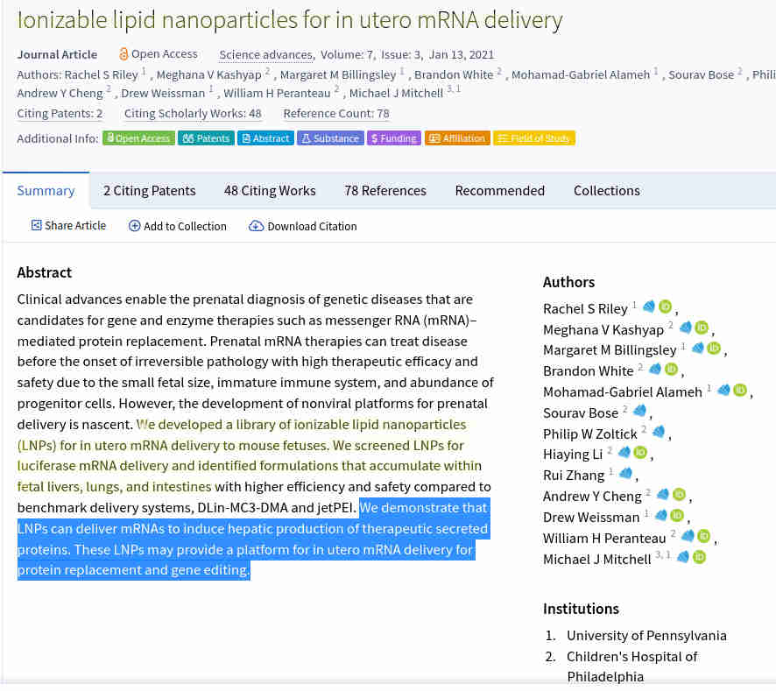
Task: Open Margaret M Billingsley's blue Lens profile icon
Action: point(698,348)
